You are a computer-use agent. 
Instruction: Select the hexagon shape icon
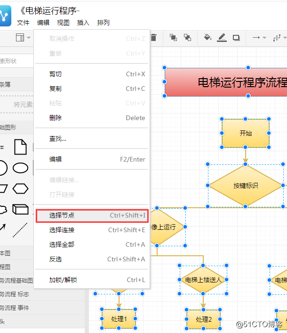[x=20, y=189]
